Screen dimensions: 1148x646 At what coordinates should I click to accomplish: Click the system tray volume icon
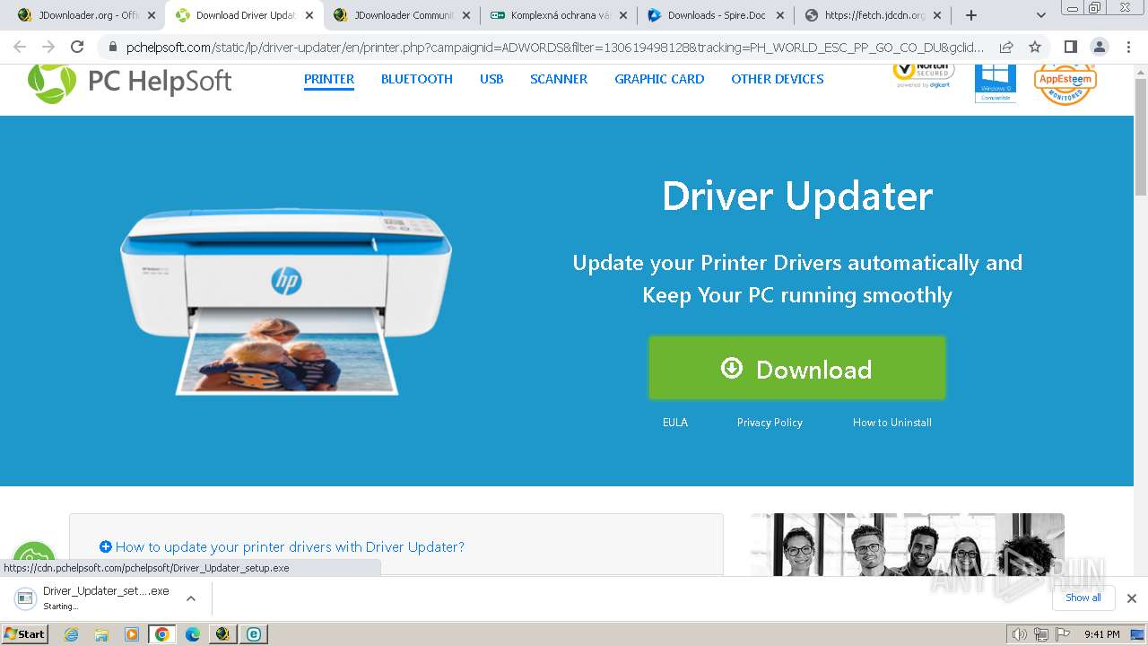click(x=1020, y=634)
